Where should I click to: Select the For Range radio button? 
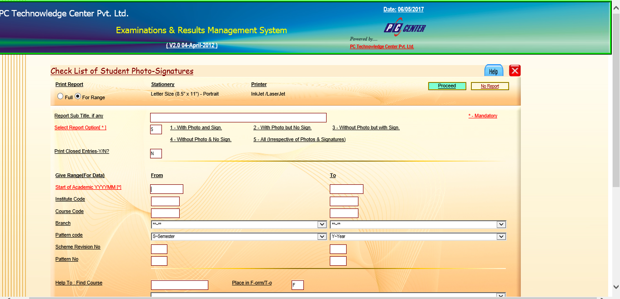click(x=78, y=96)
